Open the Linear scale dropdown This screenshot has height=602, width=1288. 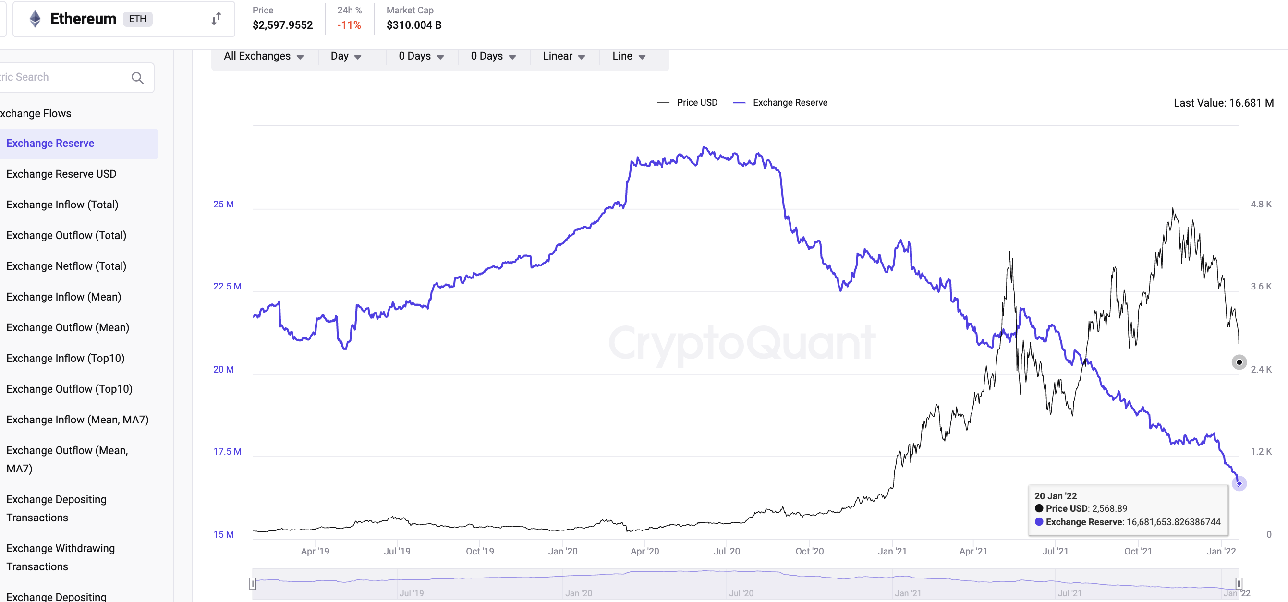[564, 56]
